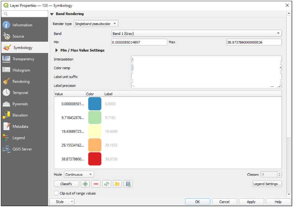Select label 19.4369 cell

coord(111,131)
